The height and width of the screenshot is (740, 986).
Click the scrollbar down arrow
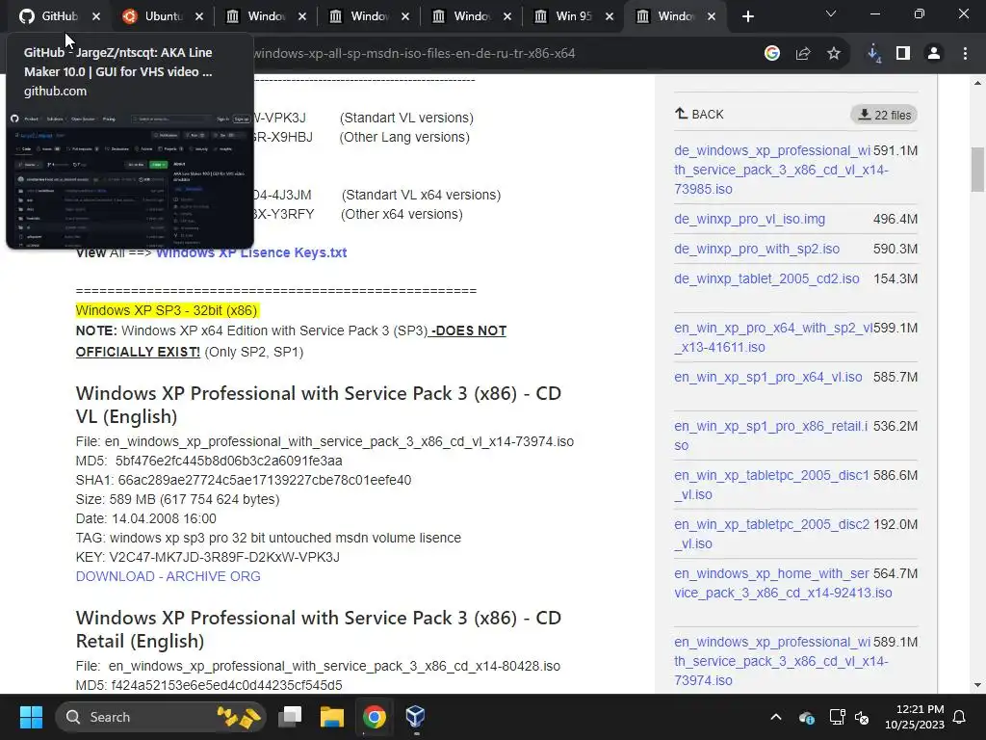(978, 685)
